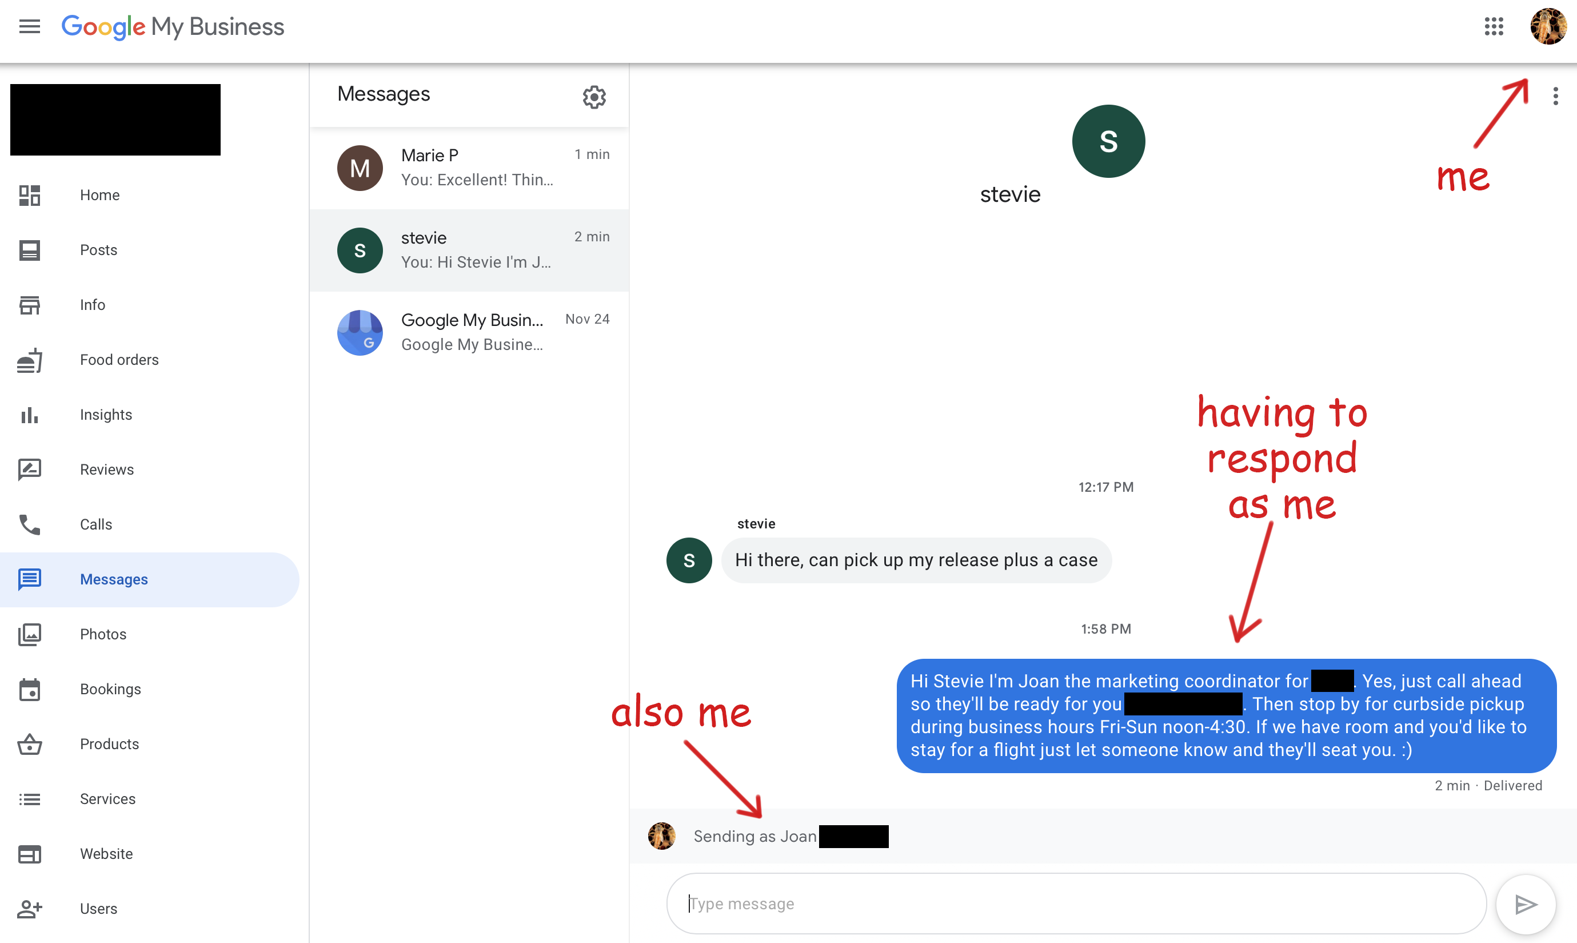Image resolution: width=1577 pixels, height=943 pixels.
Task: Click the Services sidebar navigation item
Action: point(107,798)
